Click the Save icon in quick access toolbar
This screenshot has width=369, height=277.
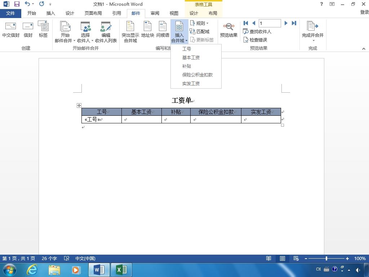[17, 4]
